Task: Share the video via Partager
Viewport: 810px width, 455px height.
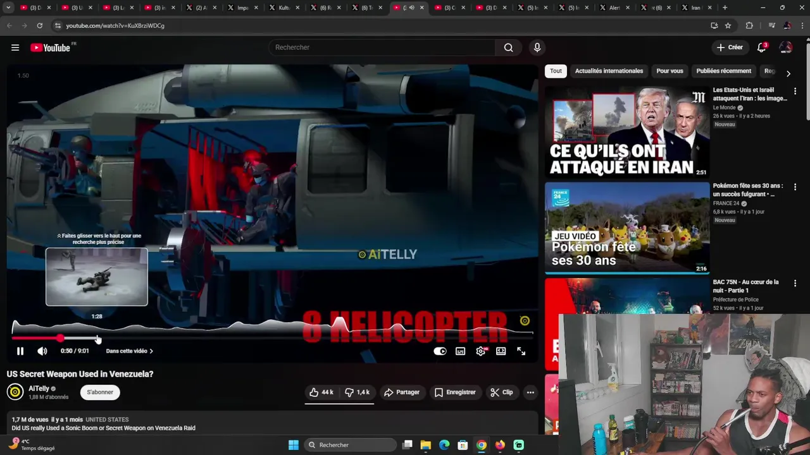Action: 402,392
